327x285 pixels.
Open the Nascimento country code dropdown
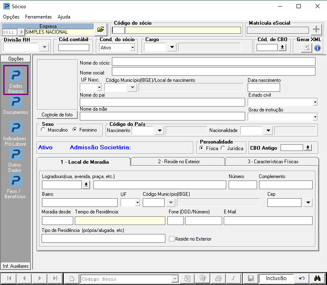click(160, 130)
